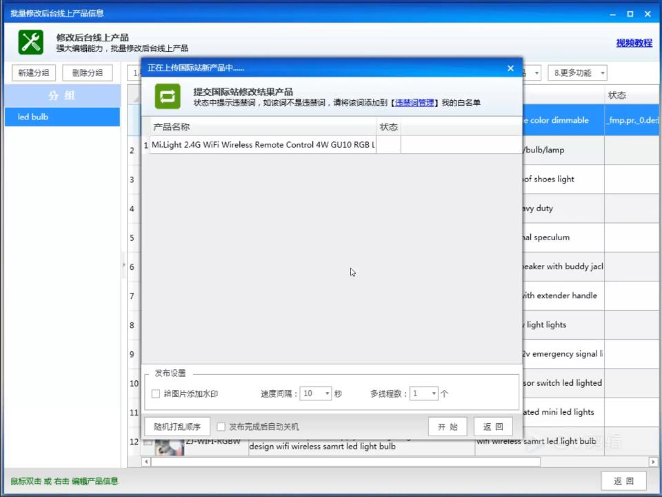Enable 给图片添加水印 watermark checkbox
The width and height of the screenshot is (662, 497).
(x=155, y=393)
